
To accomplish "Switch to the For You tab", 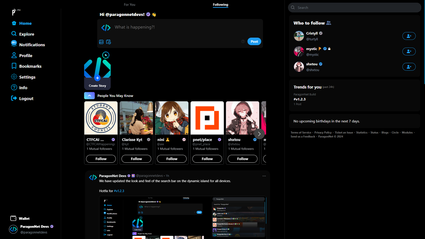I will [129, 5].
